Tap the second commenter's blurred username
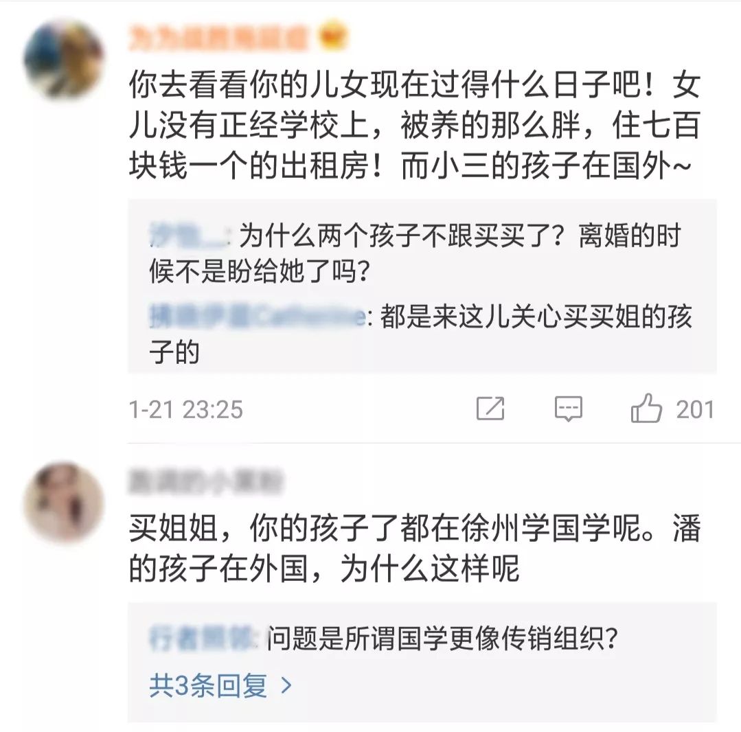Viewport: 741px width, 732px height. point(205,481)
